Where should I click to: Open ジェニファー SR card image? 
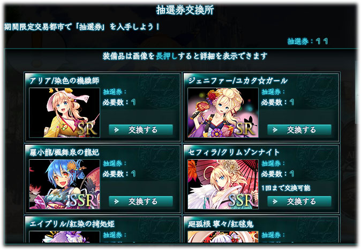[x=223, y=113]
